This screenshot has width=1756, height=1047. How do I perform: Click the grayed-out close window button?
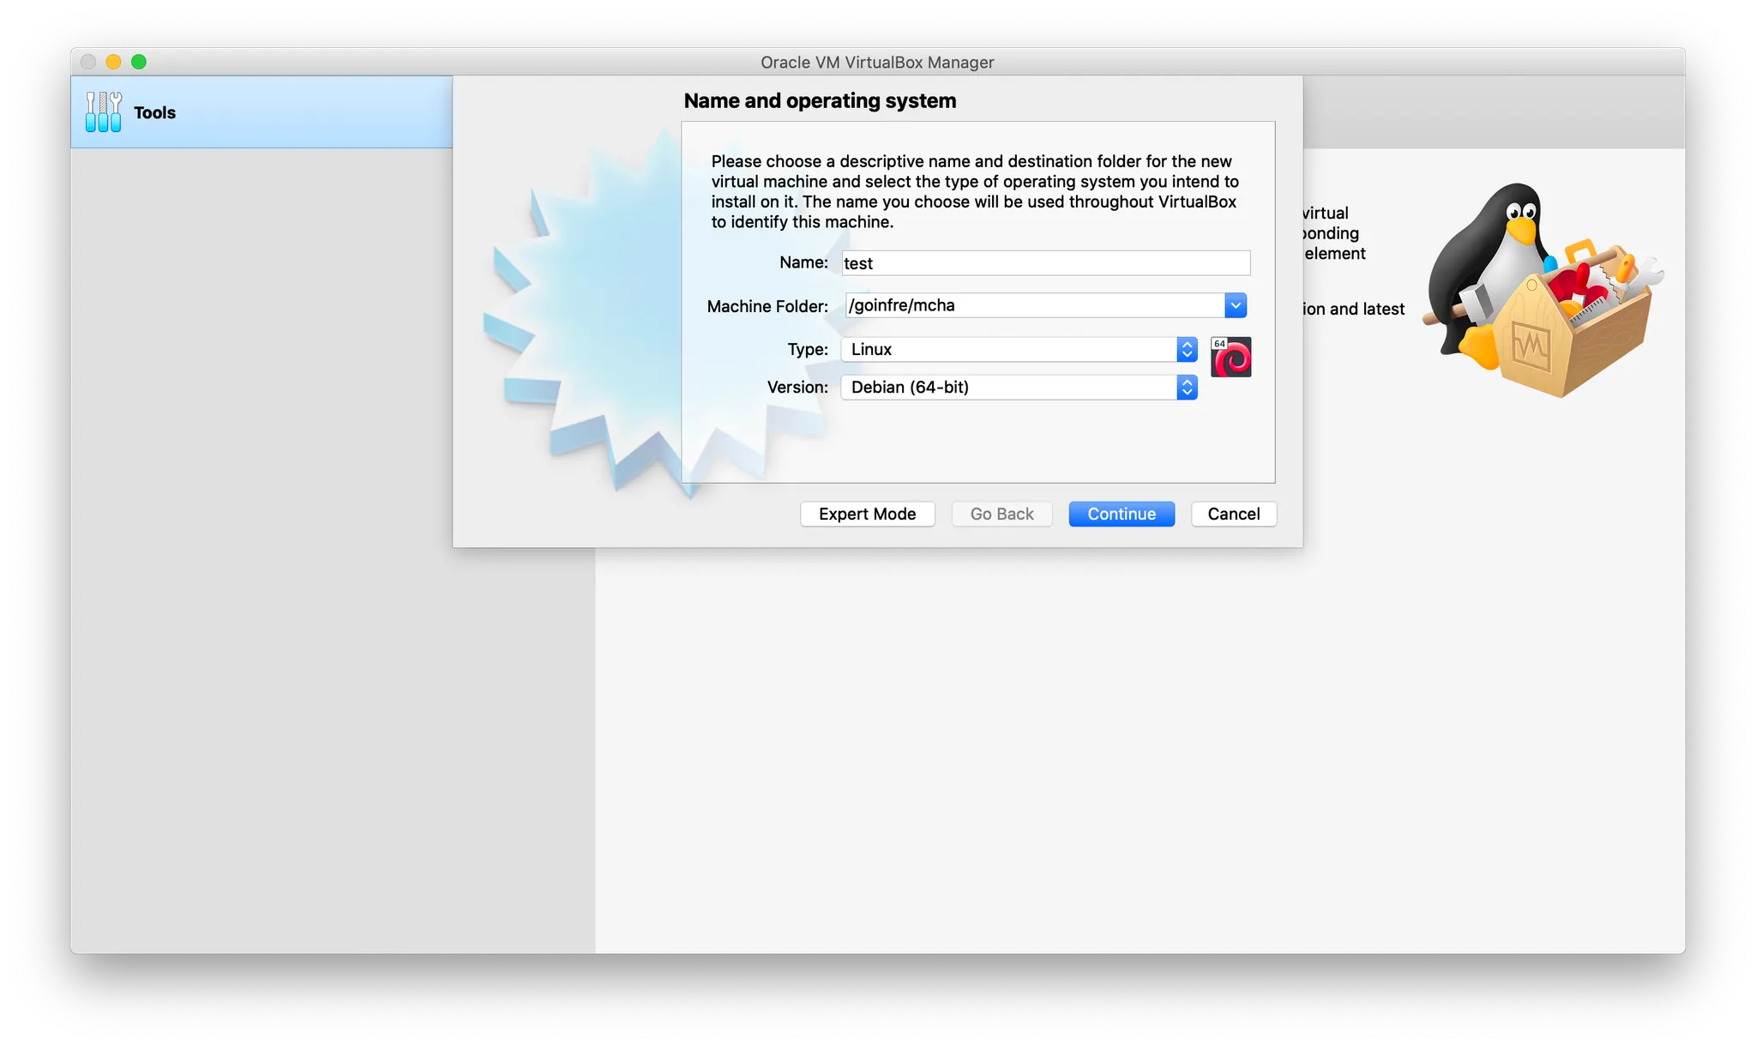(x=88, y=62)
